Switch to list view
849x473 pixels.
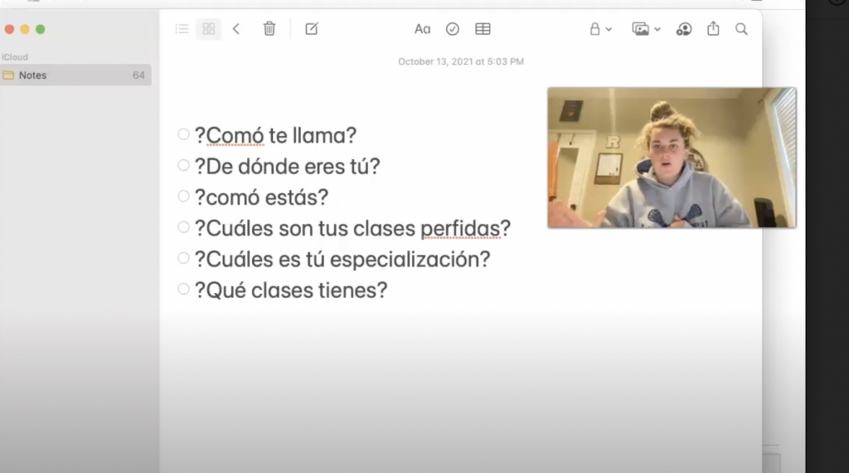point(182,29)
